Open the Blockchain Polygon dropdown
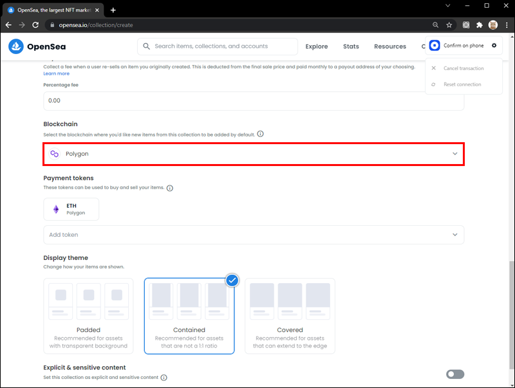 pyautogui.click(x=254, y=154)
